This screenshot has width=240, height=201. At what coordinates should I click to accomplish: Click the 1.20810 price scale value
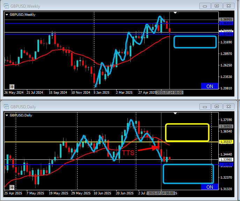[x=226, y=88]
